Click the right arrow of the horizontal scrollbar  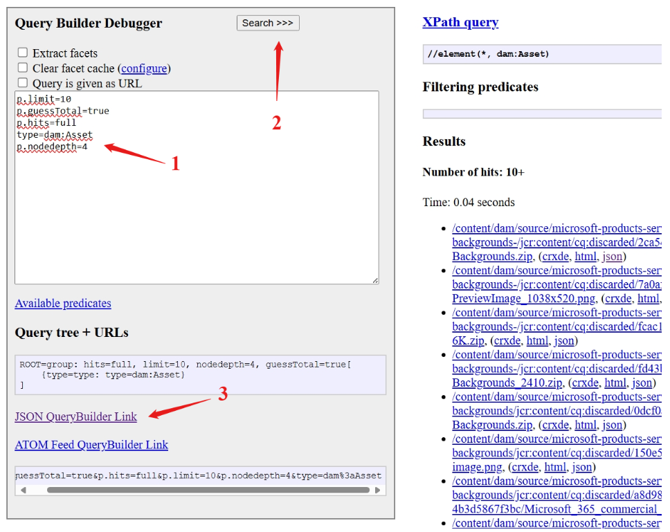click(x=377, y=489)
